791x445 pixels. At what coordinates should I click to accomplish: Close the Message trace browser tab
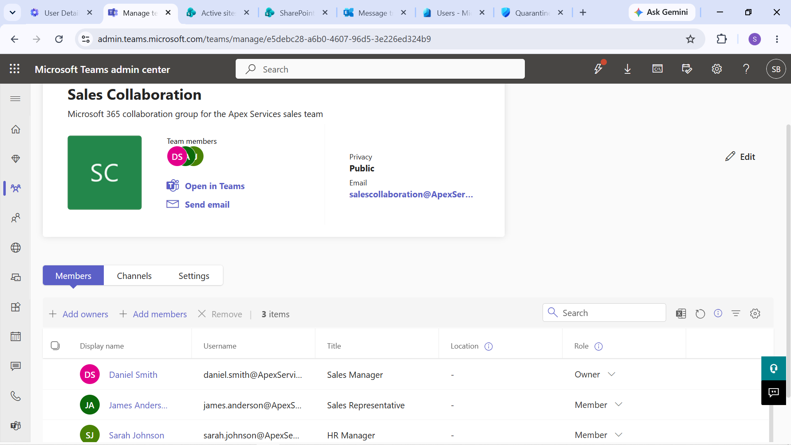click(404, 13)
